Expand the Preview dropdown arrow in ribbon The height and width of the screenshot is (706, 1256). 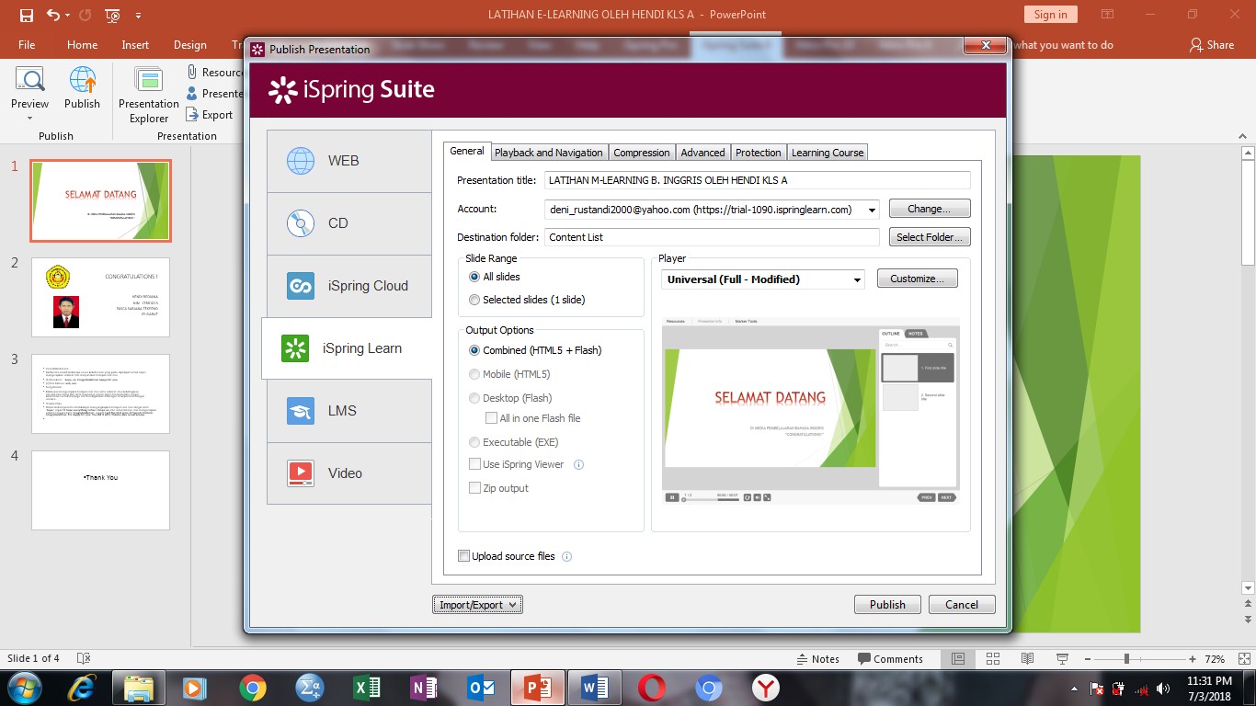[x=29, y=119]
